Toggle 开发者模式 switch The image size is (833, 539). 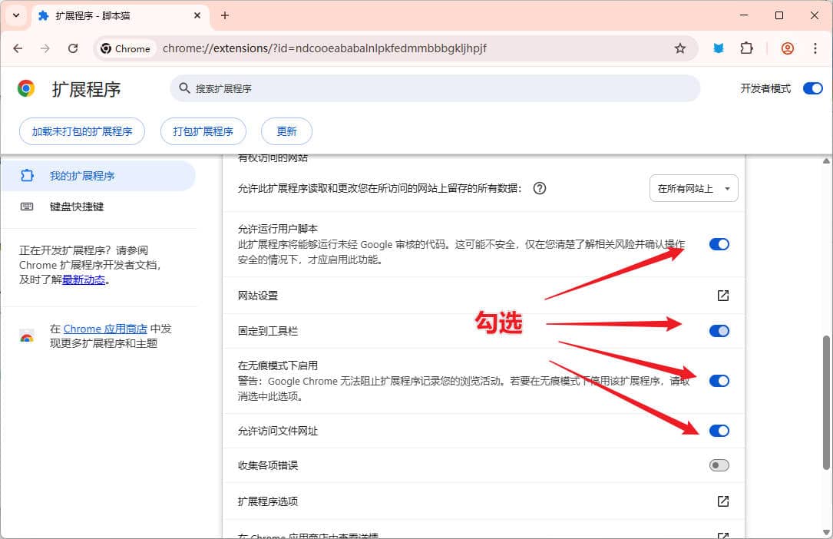point(812,88)
